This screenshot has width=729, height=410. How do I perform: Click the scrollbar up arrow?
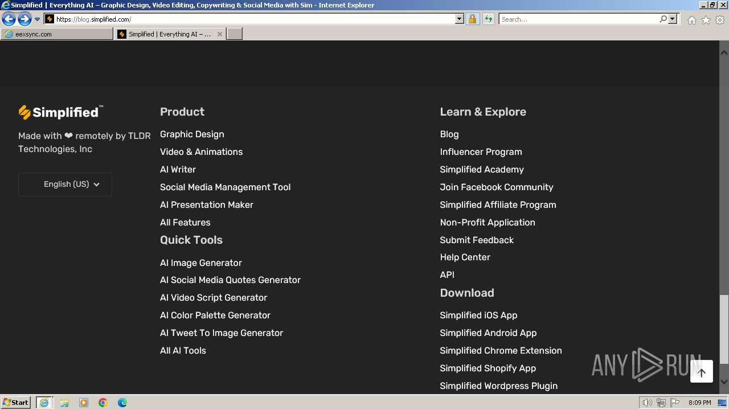tap(724, 53)
